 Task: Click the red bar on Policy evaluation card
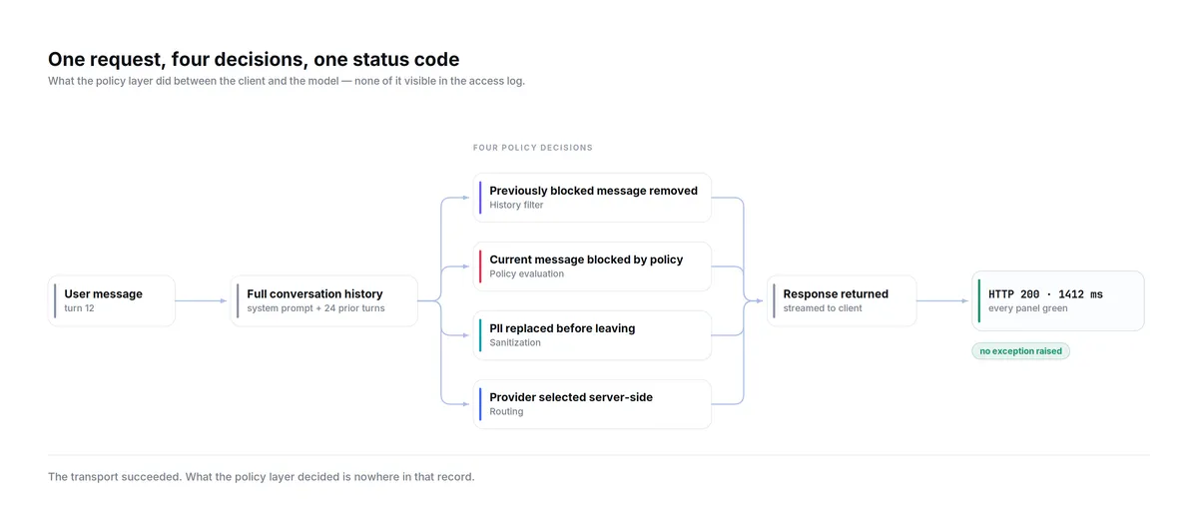(x=480, y=266)
